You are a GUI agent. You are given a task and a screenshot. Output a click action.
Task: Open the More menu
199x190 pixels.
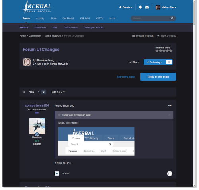(112, 19)
